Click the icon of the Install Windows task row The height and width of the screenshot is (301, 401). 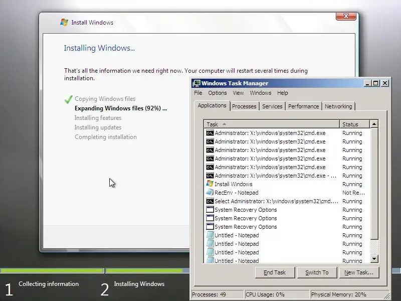pos(210,184)
